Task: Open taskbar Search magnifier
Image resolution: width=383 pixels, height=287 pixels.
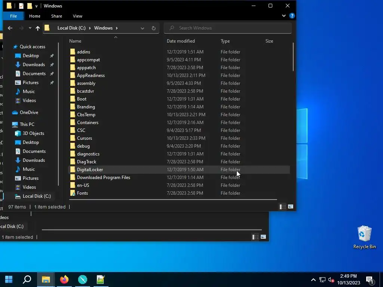Action: click(x=27, y=280)
